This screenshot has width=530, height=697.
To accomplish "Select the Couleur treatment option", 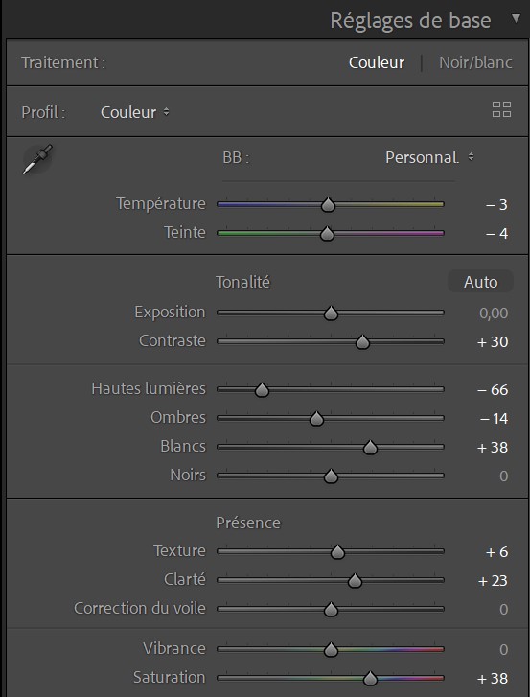I will point(377,62).
